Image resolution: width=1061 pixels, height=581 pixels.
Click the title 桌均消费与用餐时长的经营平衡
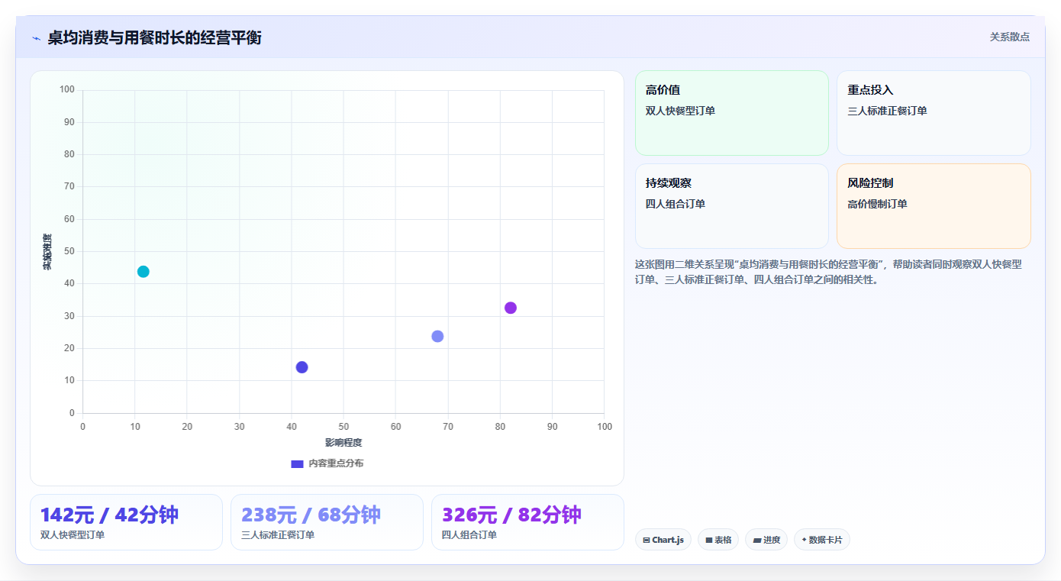(154, 37)
